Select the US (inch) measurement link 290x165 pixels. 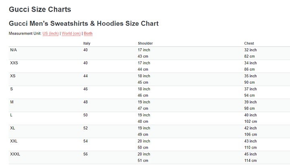pos(50,33)
